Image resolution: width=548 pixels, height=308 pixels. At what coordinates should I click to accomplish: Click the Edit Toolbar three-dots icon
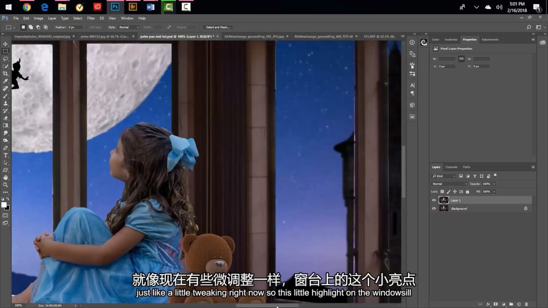(x=6, y=192)
